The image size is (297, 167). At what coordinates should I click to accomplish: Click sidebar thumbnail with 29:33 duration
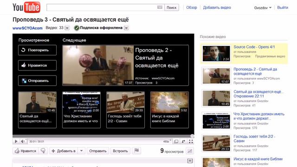point(216,143)
